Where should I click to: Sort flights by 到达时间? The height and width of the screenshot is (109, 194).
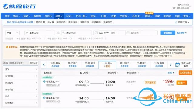pos(112,73)
